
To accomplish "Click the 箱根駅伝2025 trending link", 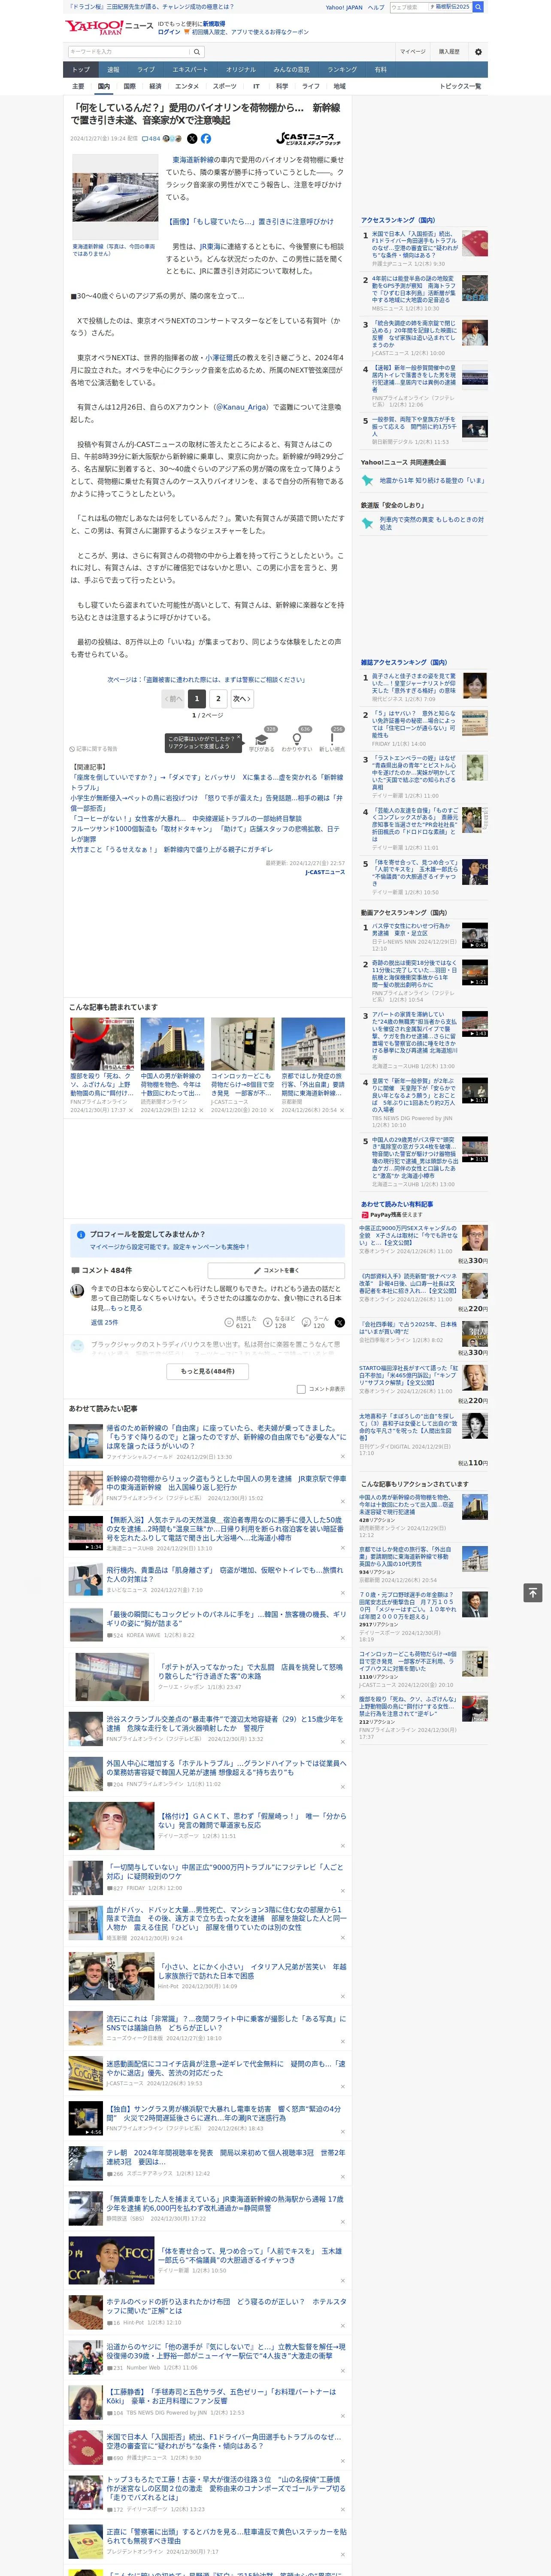I will pyautogui.click(x=451, y=7).
